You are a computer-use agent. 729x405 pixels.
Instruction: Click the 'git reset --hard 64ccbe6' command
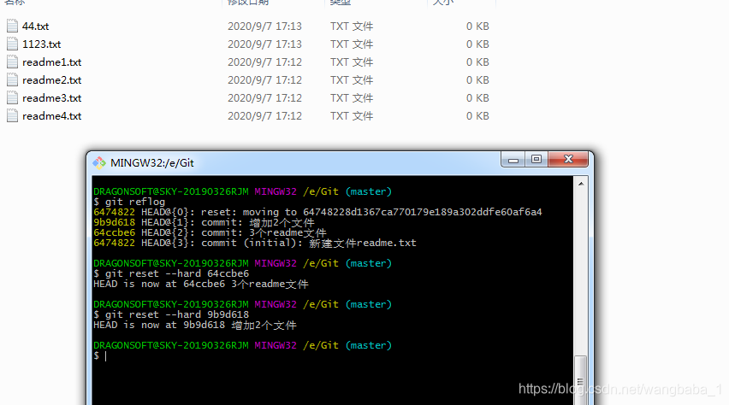tap(171, 273)
